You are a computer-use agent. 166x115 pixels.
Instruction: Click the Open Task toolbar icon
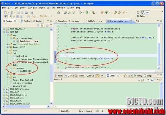(119, 12)
